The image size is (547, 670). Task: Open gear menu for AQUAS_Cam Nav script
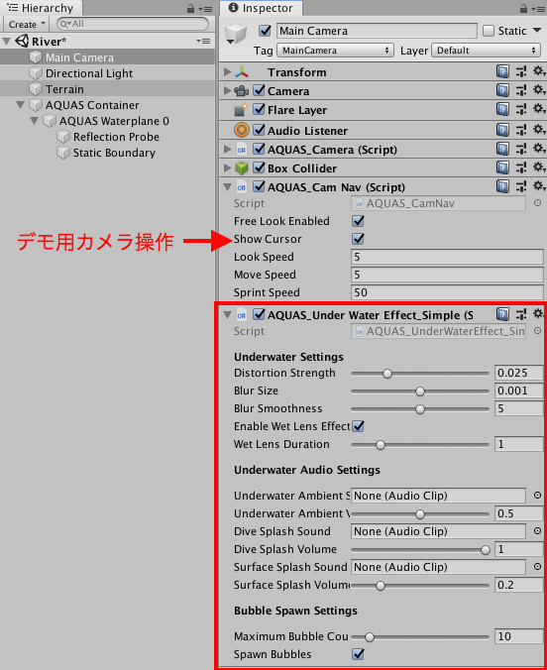[x=538, y=186]
